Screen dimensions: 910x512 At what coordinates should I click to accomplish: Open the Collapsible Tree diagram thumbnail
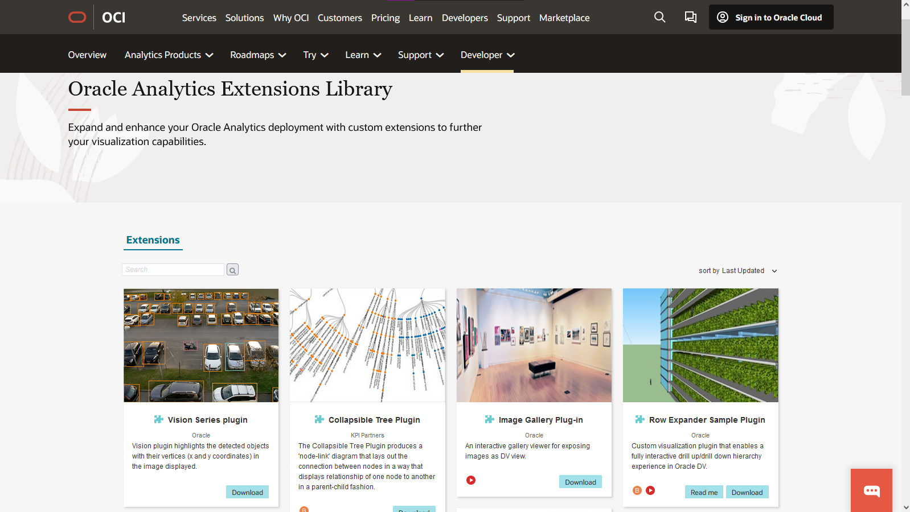coord(367,345)
